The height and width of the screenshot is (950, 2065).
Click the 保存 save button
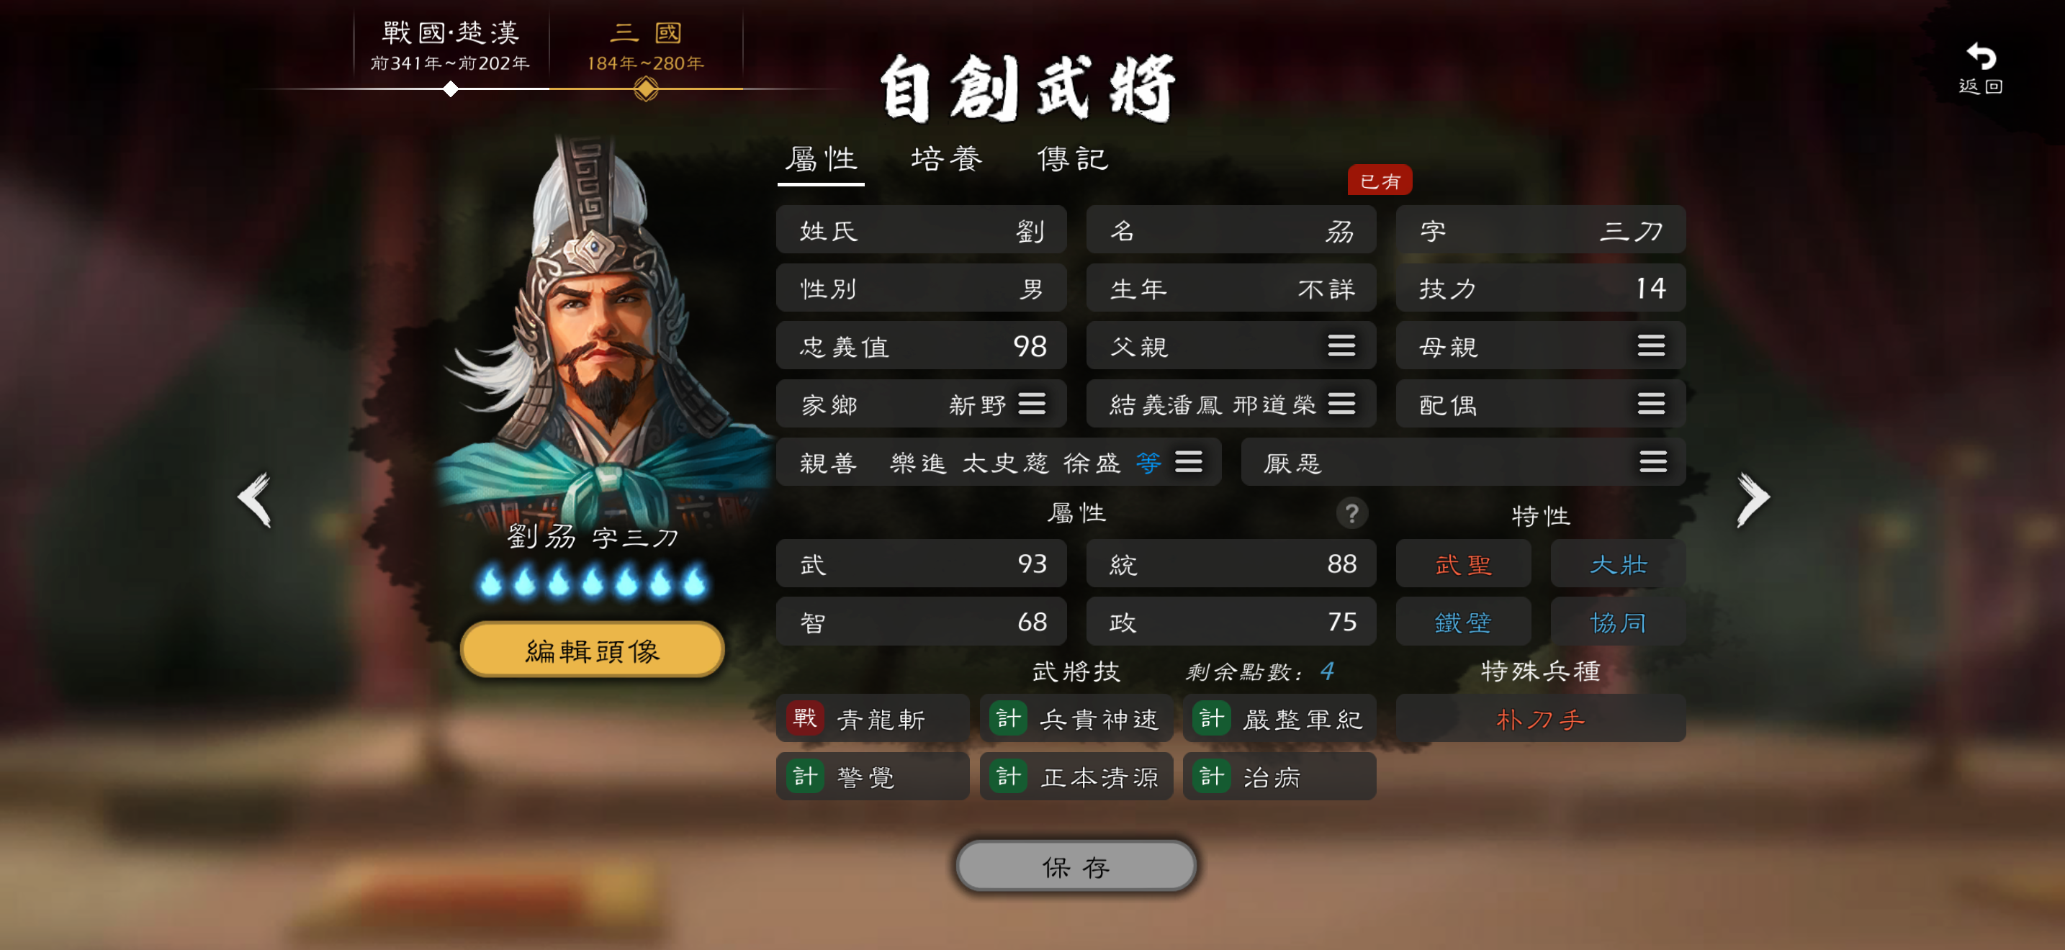pyautogui.click(x=1076, y=866)
